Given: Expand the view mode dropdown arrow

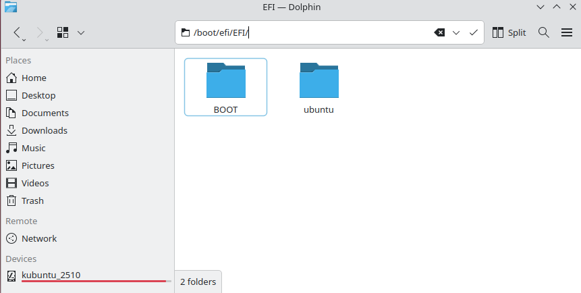Looking at the screenshot, I should click(81, 32).
